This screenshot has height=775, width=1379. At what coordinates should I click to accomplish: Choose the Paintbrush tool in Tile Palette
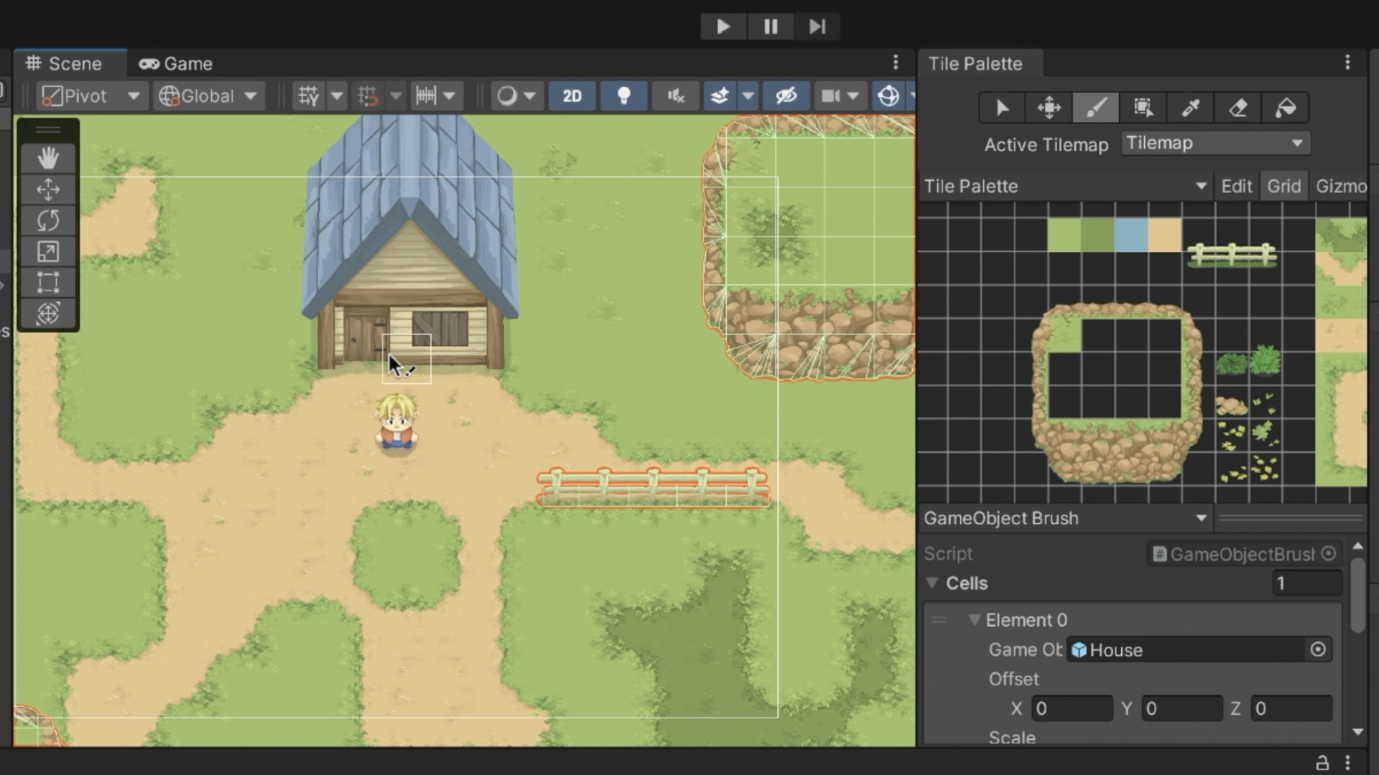(x=1095, y=108)
